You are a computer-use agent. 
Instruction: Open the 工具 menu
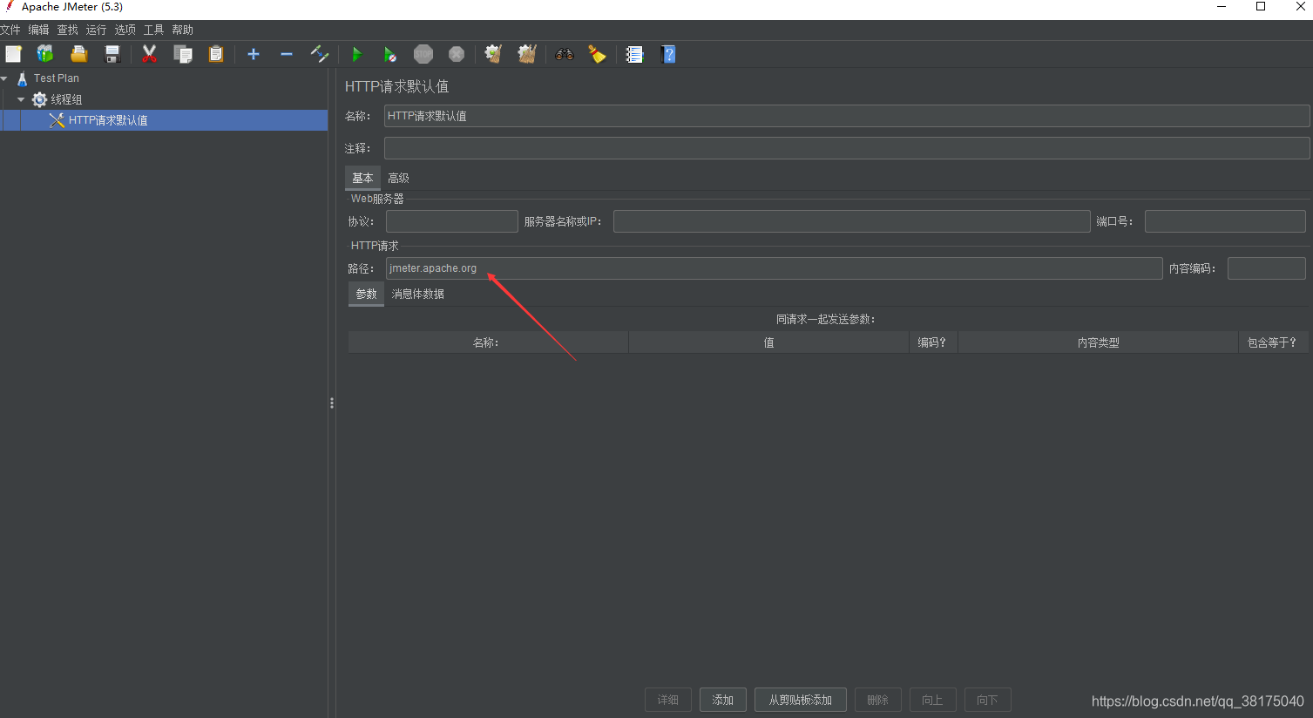[153, 30]
